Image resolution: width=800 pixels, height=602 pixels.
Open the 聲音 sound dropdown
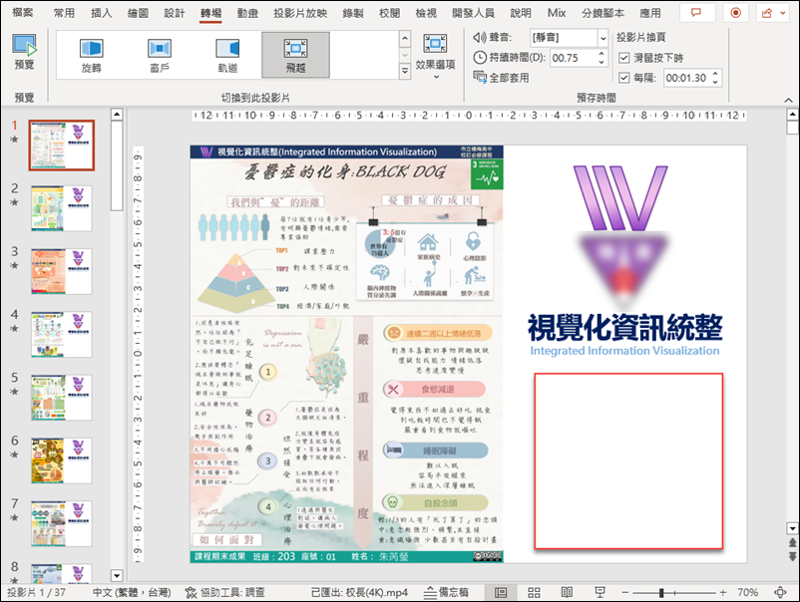click(x=602, y=37)
